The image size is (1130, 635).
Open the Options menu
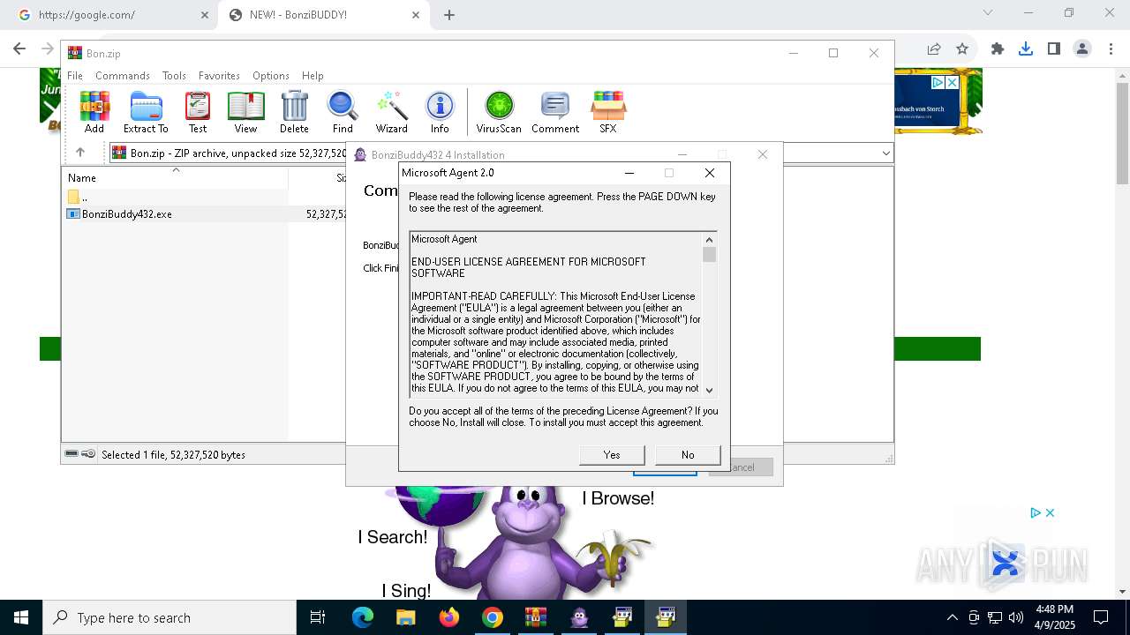[x=271, y=76]
